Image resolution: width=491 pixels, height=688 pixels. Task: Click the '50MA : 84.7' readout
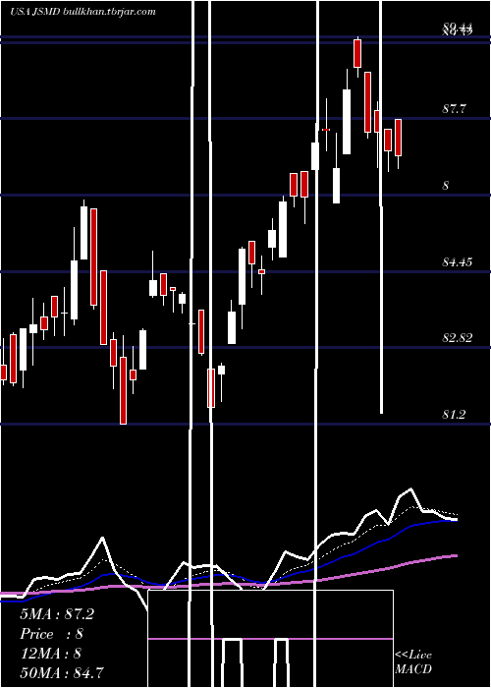pyautogui.click(x=62, y=672)
